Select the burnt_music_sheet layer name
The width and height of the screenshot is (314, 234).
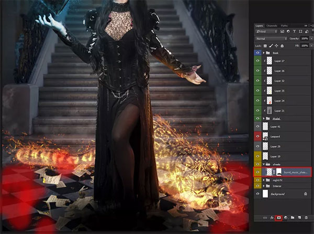(x=295, y=172)
